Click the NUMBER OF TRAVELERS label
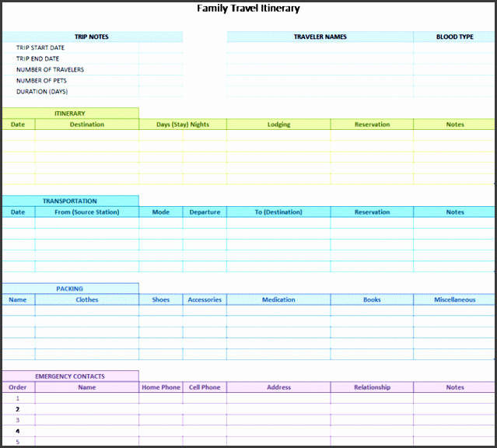Image resolution: width=497 pixels, height=448 pixels. (50, 69)
